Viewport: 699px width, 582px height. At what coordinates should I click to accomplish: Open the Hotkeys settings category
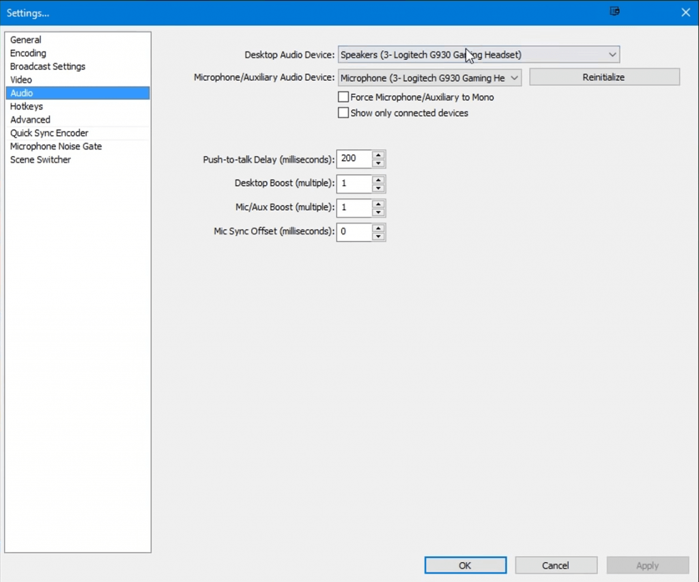click(x=78, y=106)
